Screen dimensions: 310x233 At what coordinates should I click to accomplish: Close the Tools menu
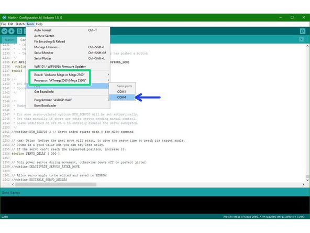coord(30,24)
